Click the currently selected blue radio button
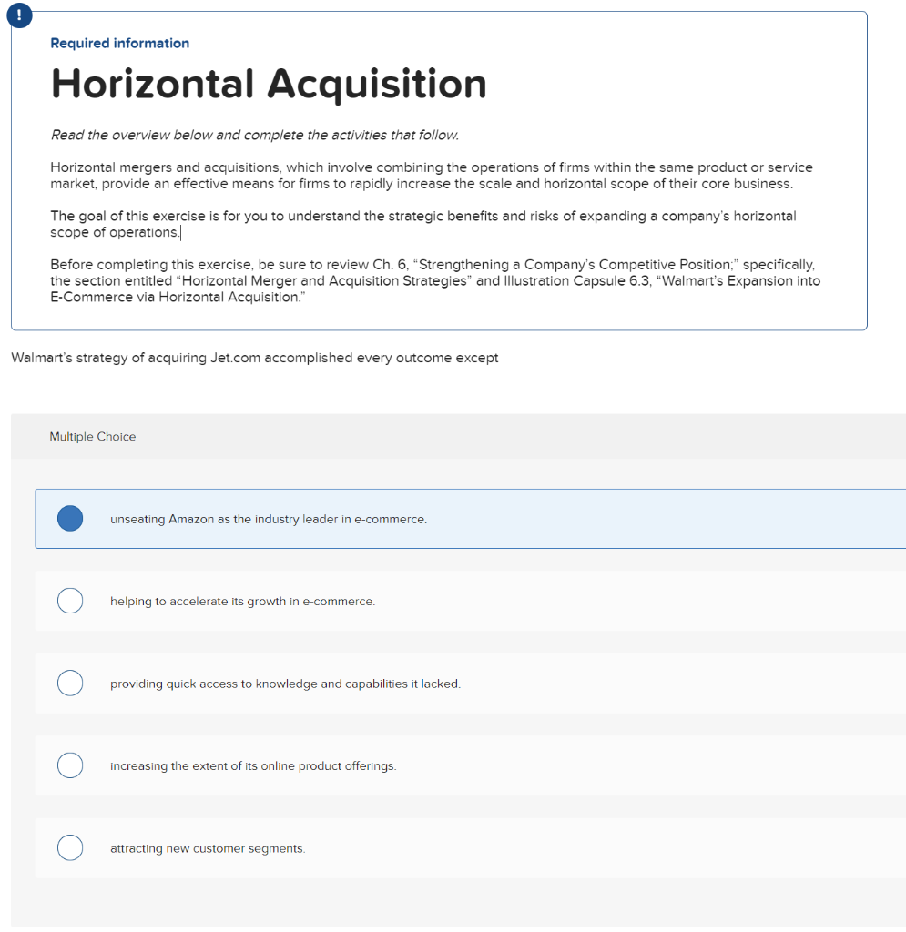 70,518
